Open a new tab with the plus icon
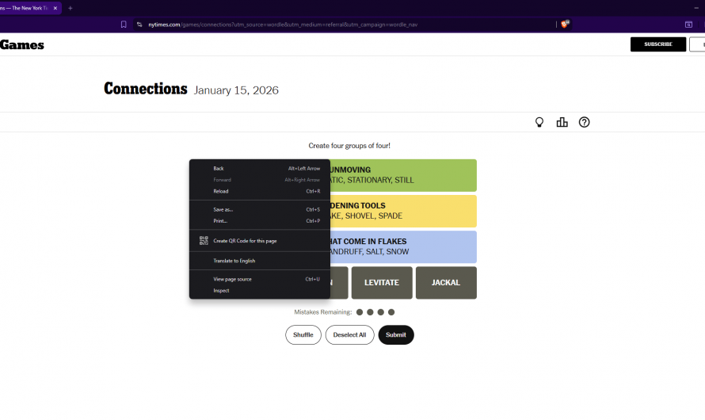Viewport: 705px width, 420px height. click(70, 8)
